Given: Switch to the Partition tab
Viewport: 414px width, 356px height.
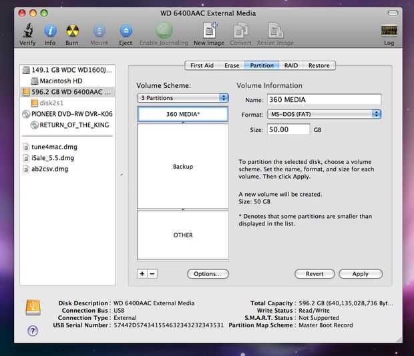Looking at the screenshot, I should [x=262, y=65].
